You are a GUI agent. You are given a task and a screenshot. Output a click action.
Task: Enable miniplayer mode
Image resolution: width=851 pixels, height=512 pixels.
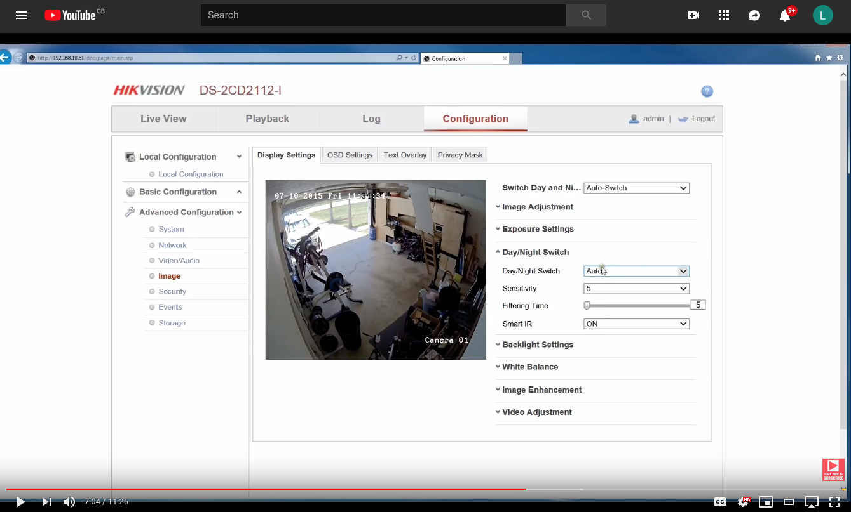(x=766, y=502)
